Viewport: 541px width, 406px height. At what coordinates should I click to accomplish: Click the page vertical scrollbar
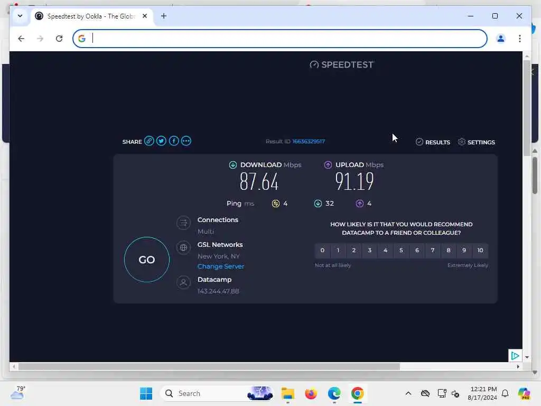[x=527, y=108]
